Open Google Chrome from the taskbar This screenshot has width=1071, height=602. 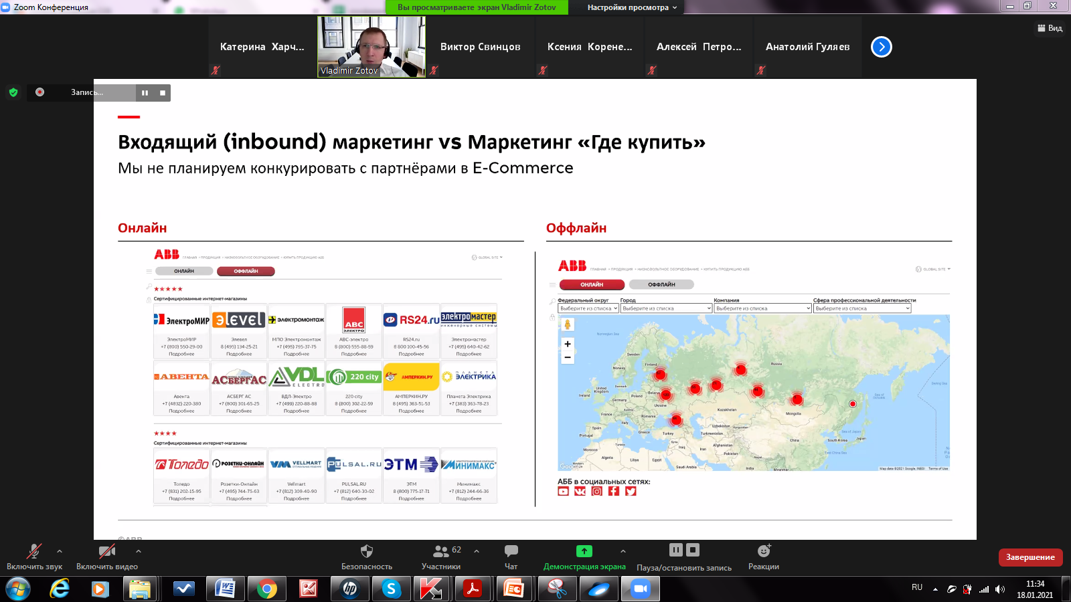[x=266, y=589]
